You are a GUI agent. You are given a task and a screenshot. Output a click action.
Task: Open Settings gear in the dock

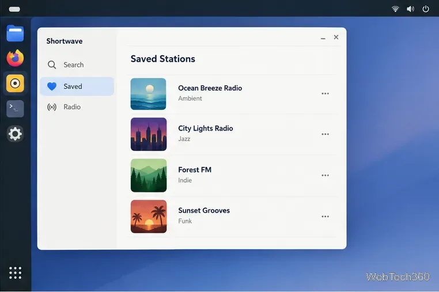click(15, 134)
